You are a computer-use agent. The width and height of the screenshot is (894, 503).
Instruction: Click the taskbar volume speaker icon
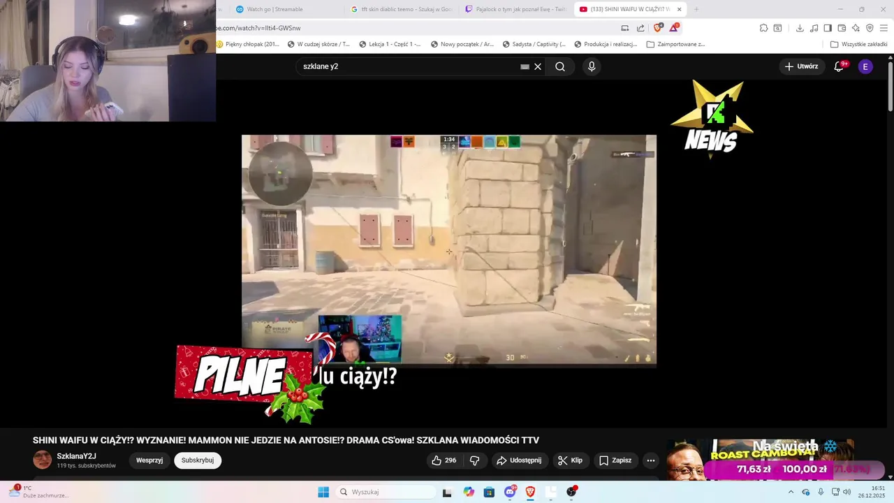pos(847,492)
